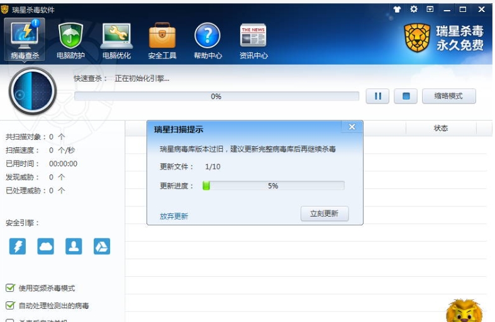Screen dimensions: 495x322
Task: Click the lion mascot at bottom right
Action: (464, 311)
